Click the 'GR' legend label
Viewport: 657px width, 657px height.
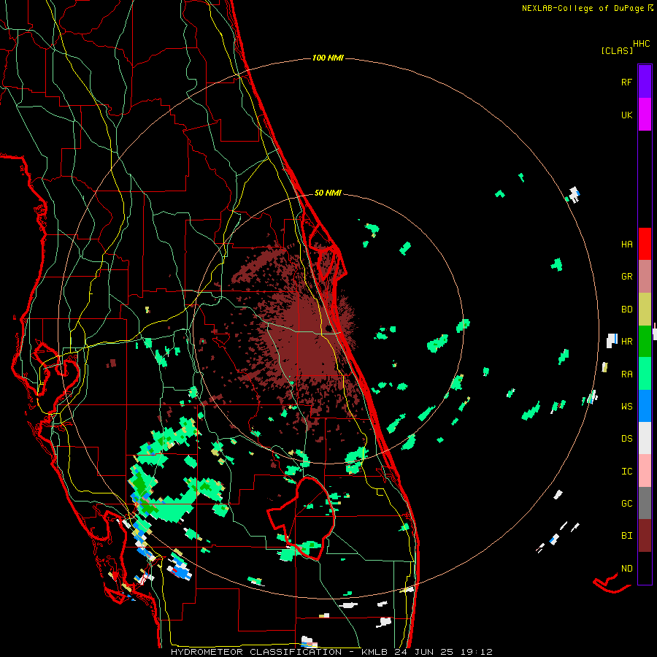click(626, 277)
